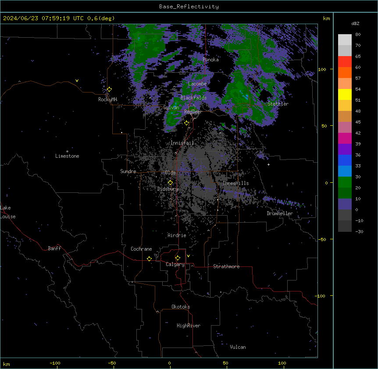Click the 50 tick on bottom axis

click(225, 363)
